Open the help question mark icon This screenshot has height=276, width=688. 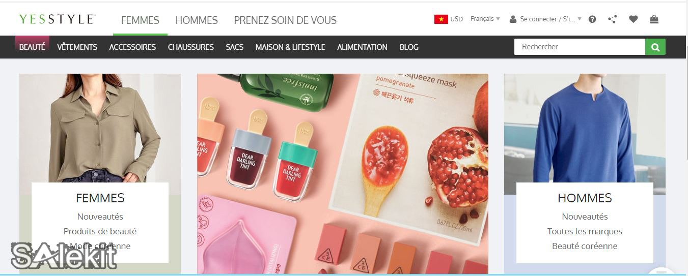coord(592,19)
